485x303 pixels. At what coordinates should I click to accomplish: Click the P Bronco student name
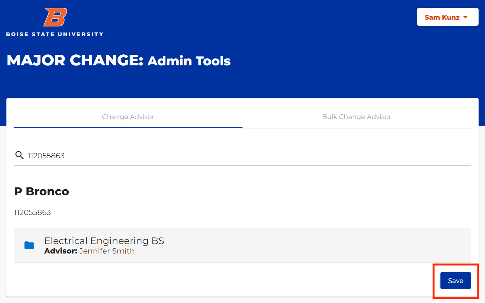tap(42, 192)
